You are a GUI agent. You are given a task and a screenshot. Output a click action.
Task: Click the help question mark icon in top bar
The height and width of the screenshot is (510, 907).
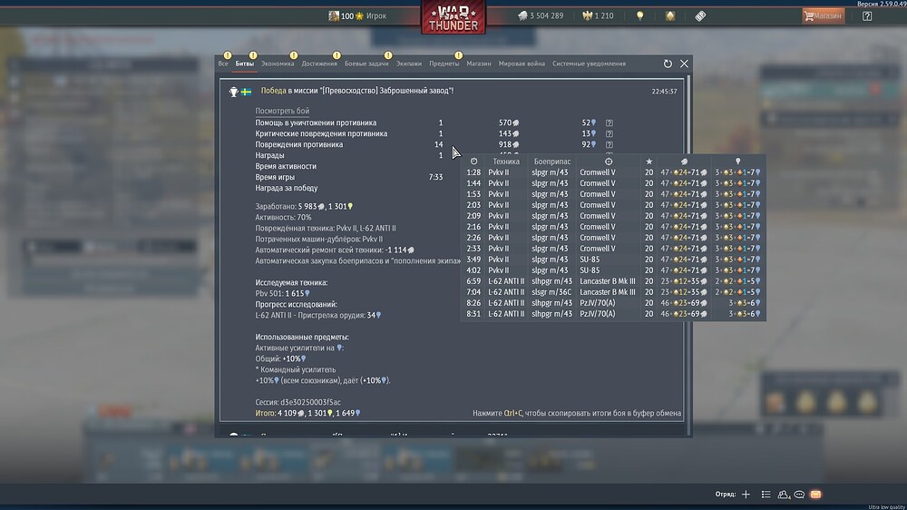867,16
